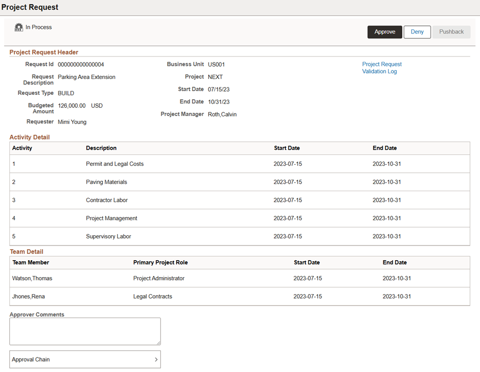Select team member Jhones,Rena row
This screenshot has height=372, width=480.
tap(28, 297)
